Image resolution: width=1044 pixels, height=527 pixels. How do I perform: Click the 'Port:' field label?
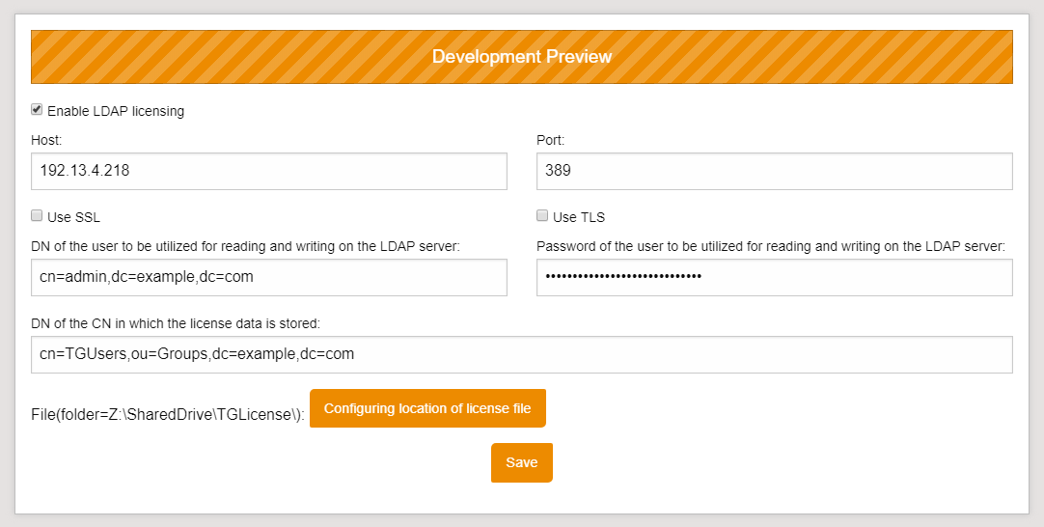click(550, 140)
